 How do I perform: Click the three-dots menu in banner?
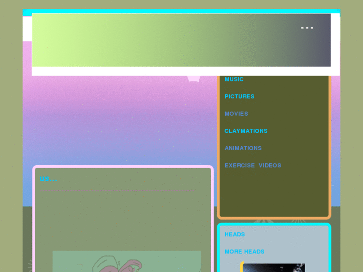pyautogui.click(x=307, y=28)
